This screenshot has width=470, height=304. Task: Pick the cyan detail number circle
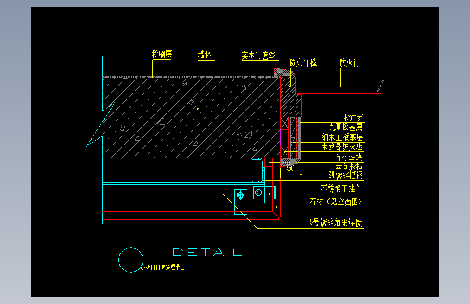(x=131, y=260)
